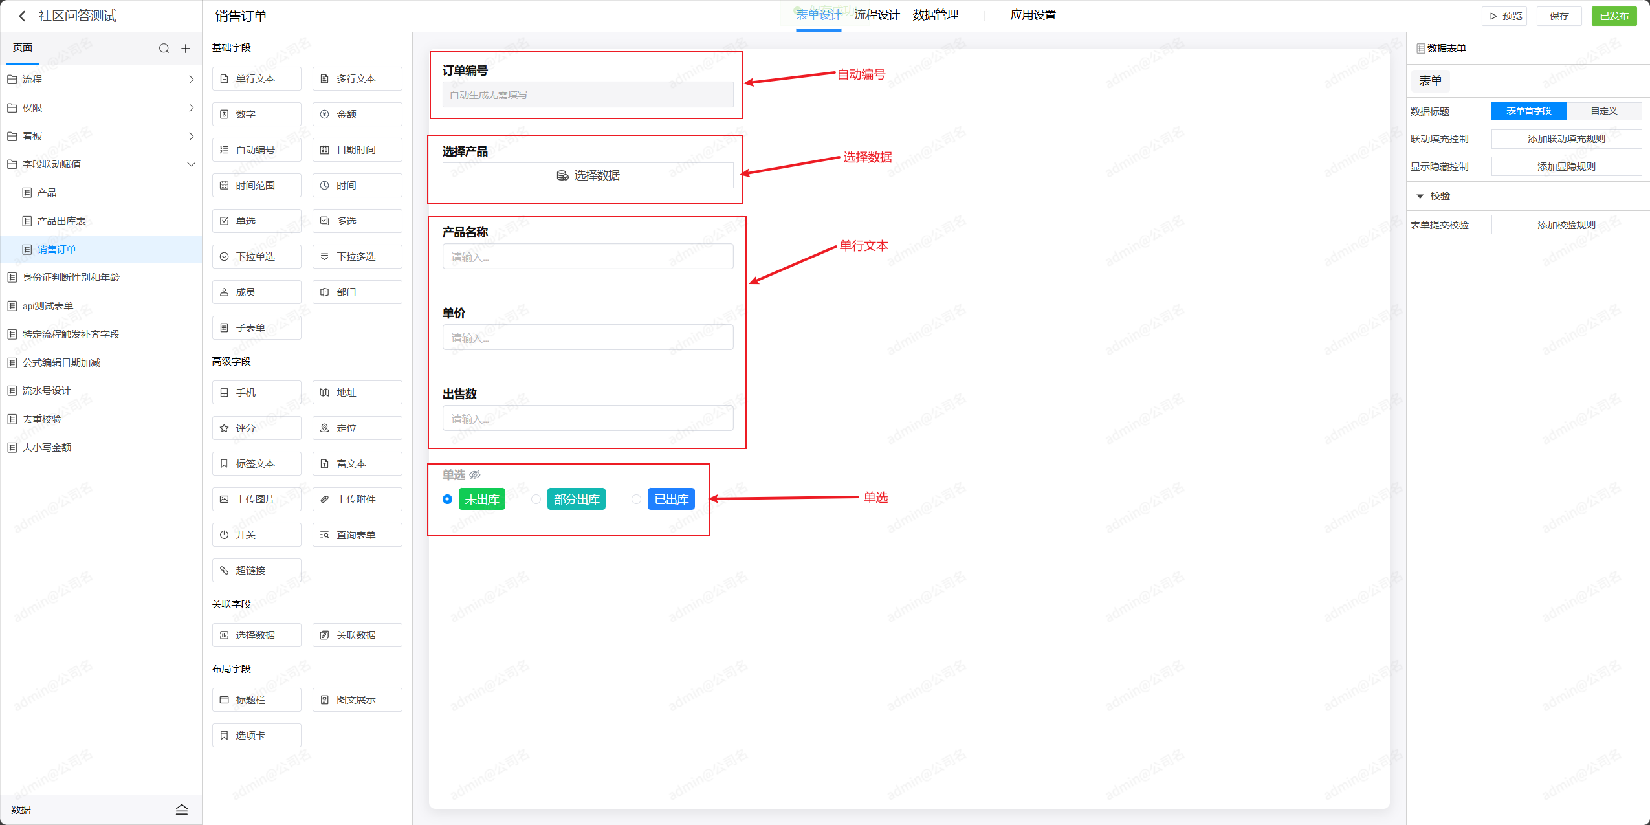Click the 超链接 link field icon
Viewport: 1650px width, 825px height.
coord(224,571)
